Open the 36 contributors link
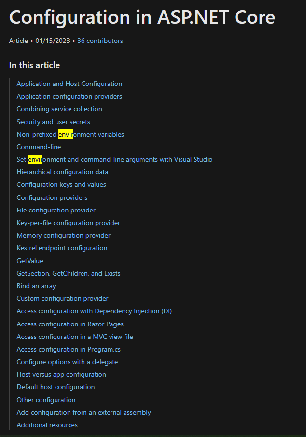This screenshot has width=306, height=437. [100, 41]
